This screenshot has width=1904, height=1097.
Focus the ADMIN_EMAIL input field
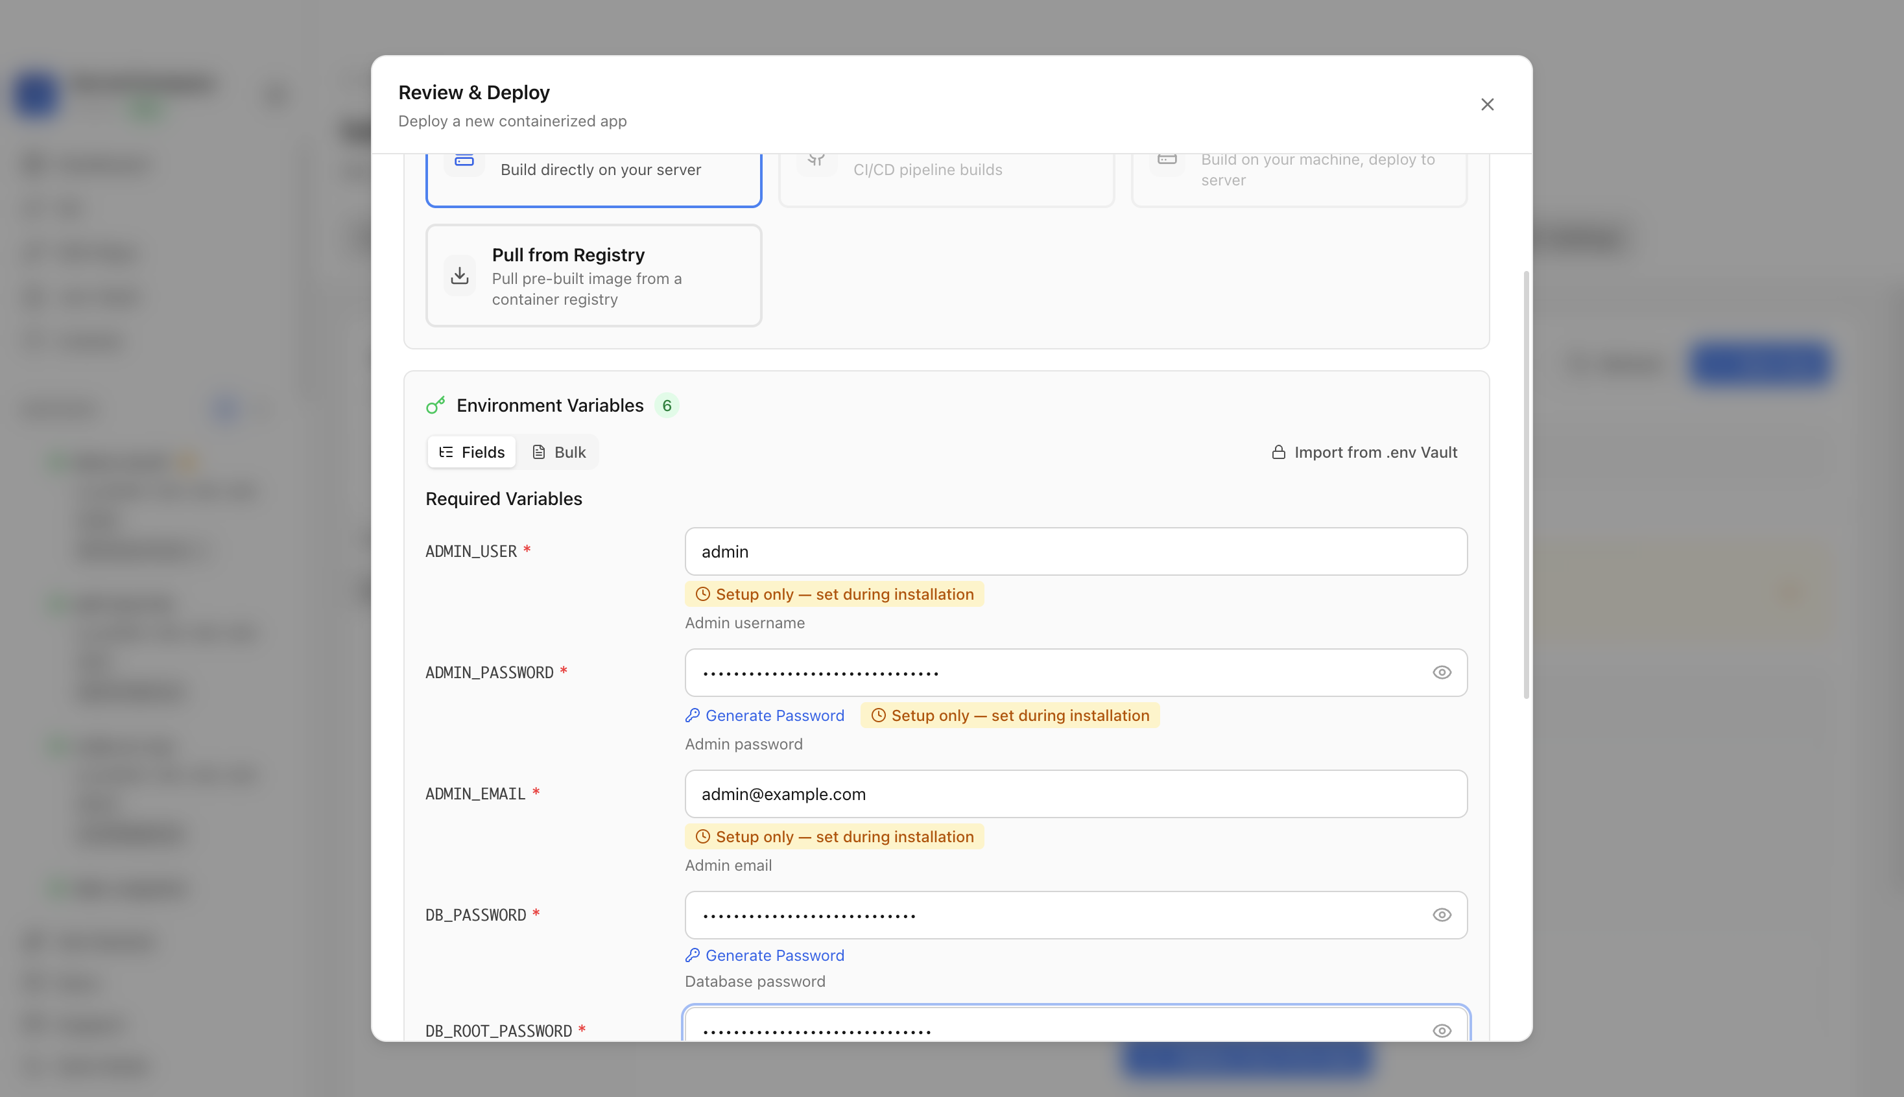(x=1076, y=794)
